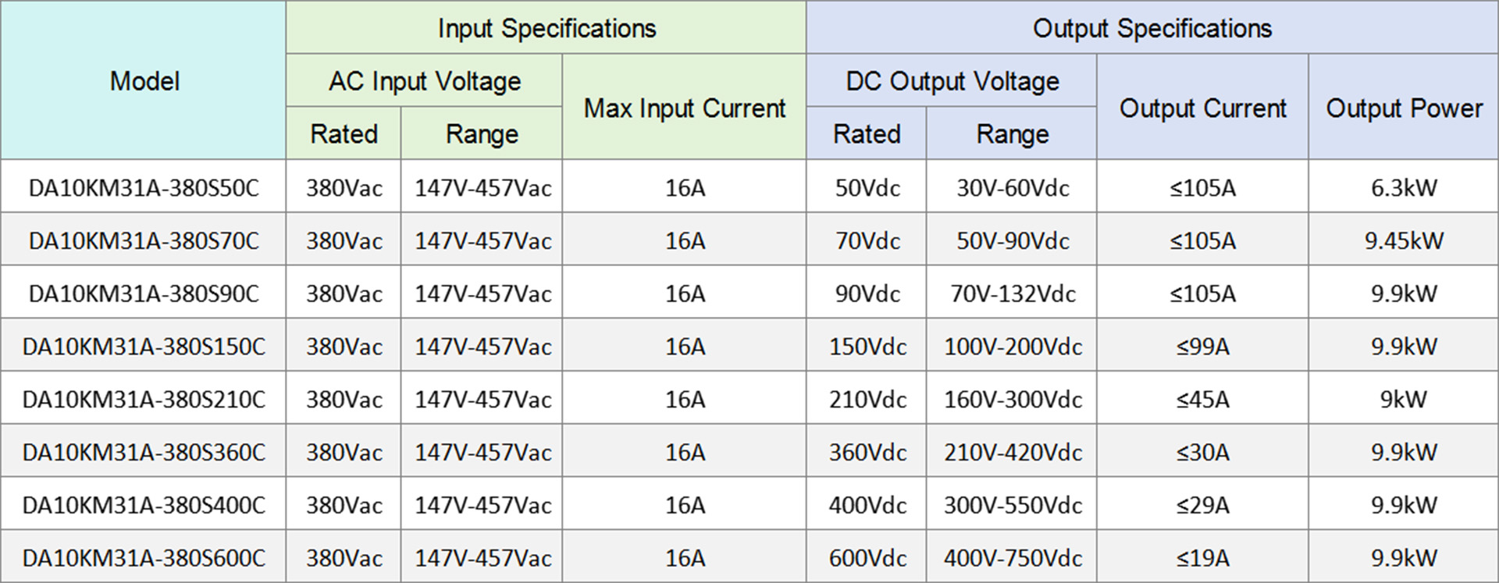Image resolution: width=1499 pixels, height=583 pixels.
Task: Select the ≤45A output current cell
Action: tap(1202, 400)
